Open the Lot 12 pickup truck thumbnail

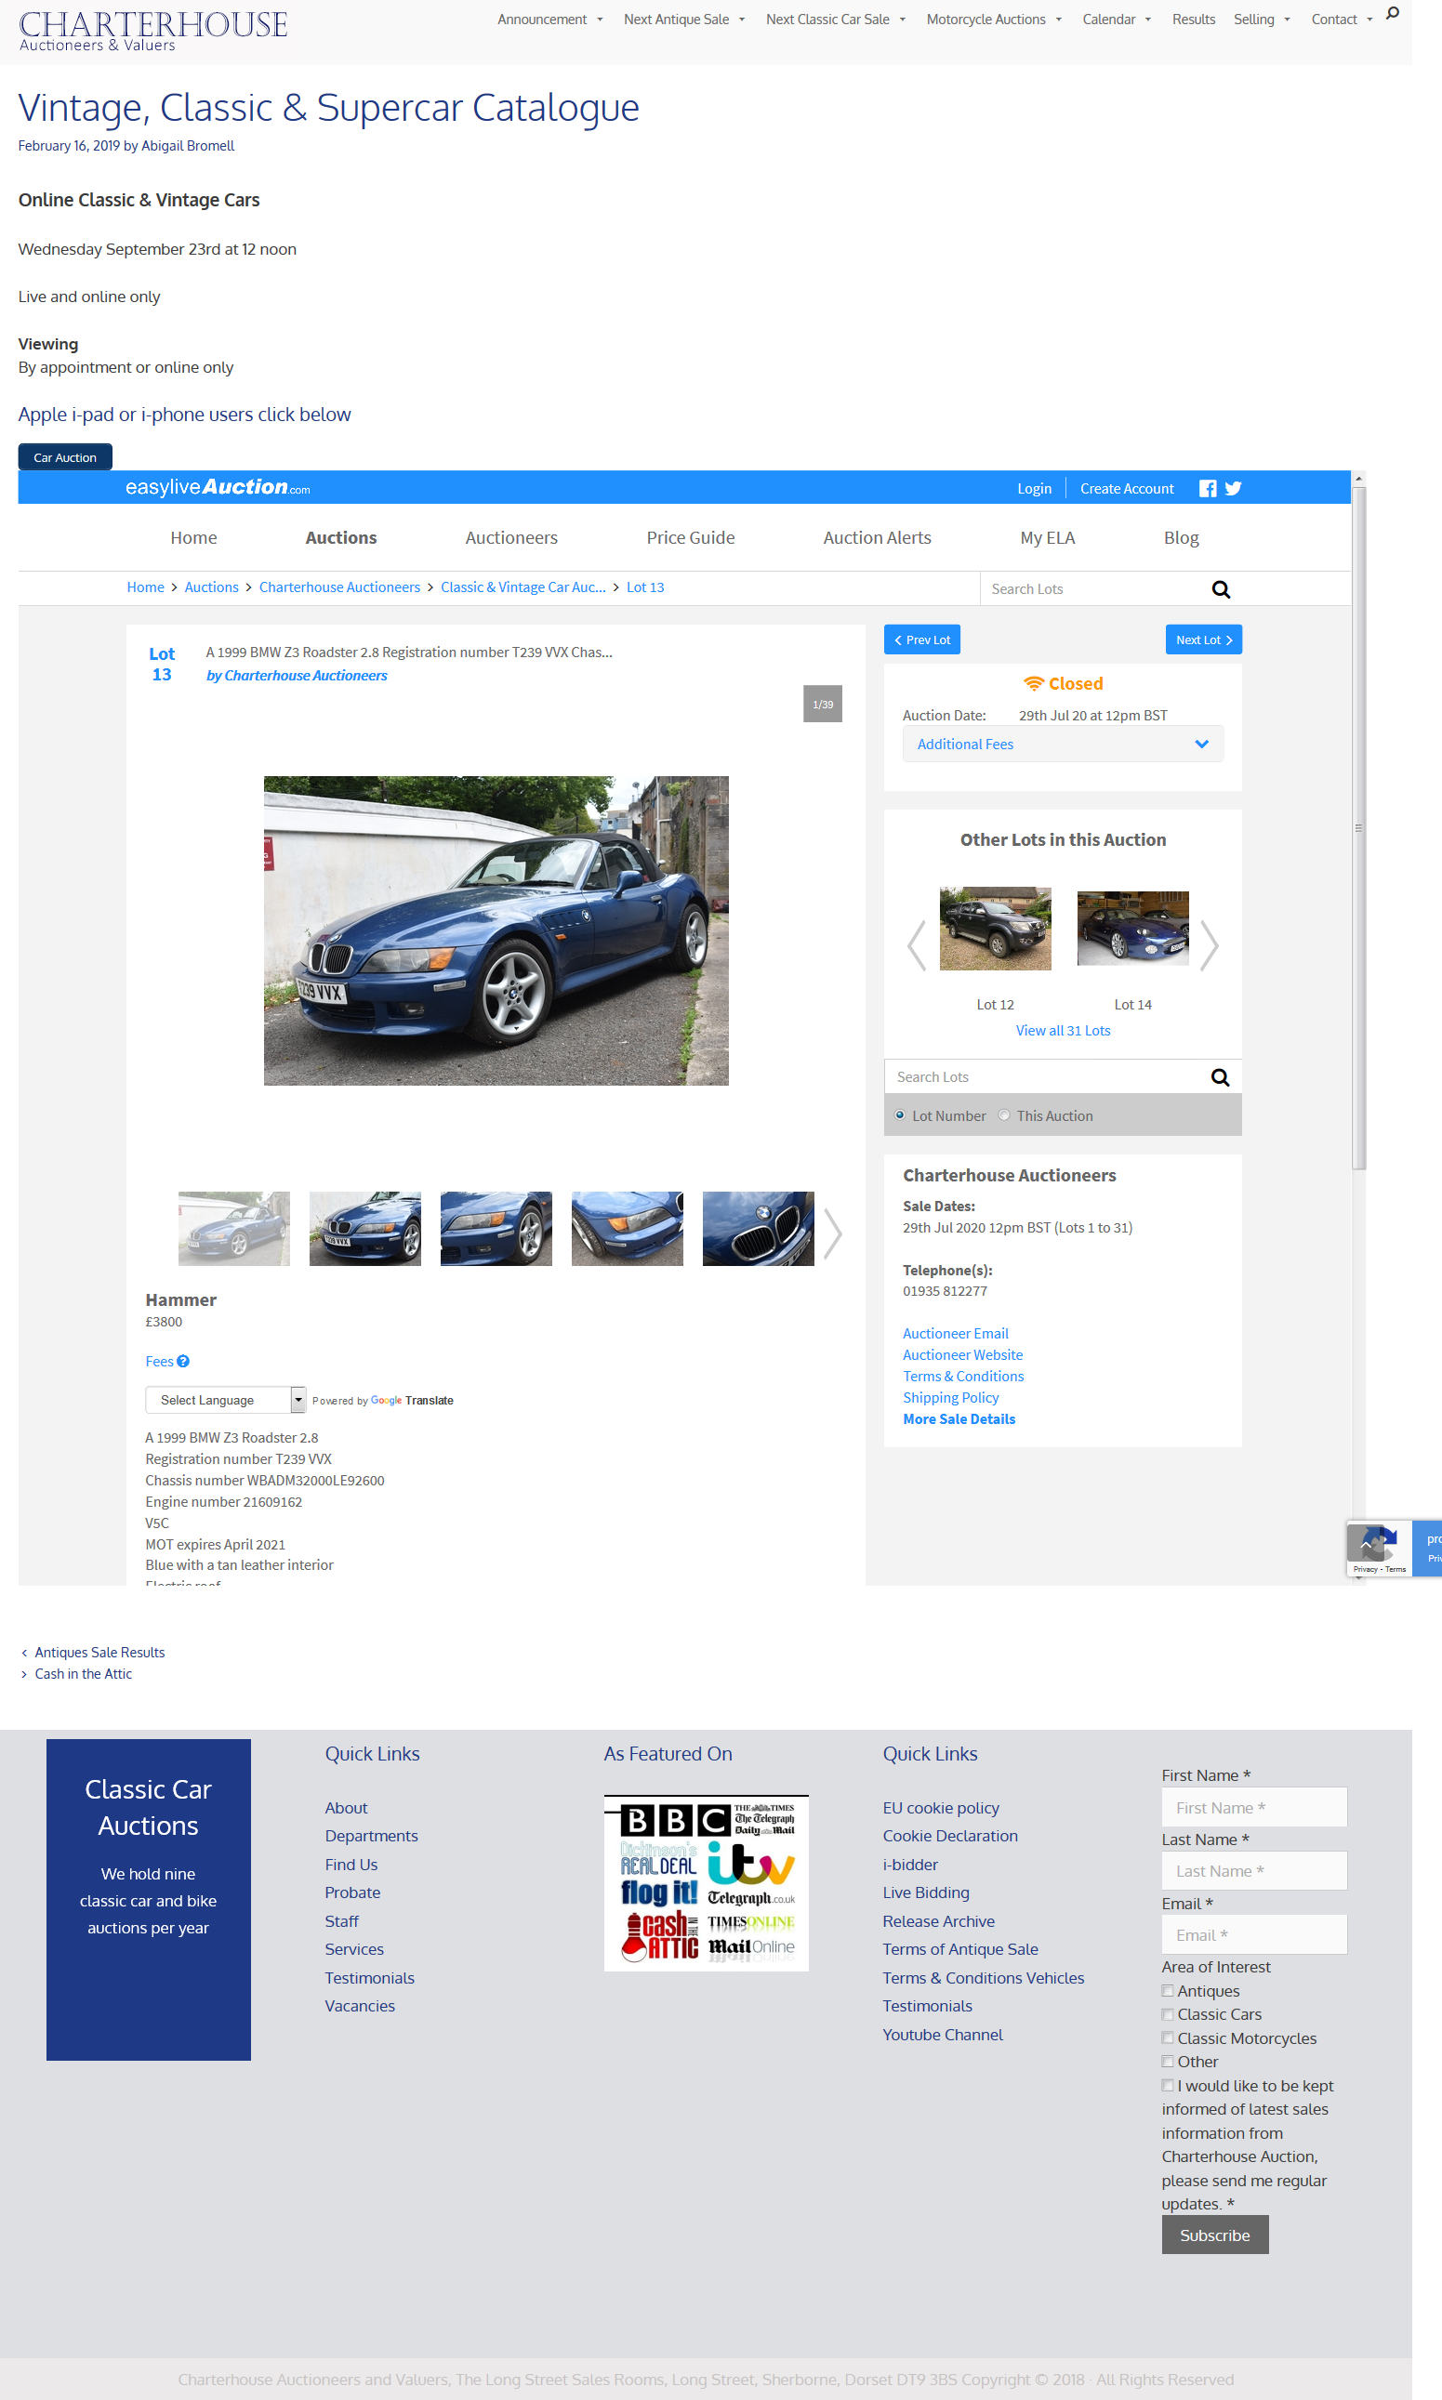click(x=995, y=929)
